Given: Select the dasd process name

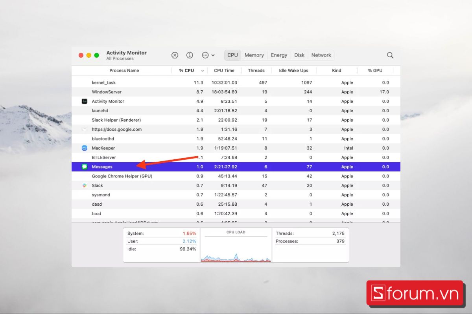Looking at the screenshot, I should click(97, 204).
